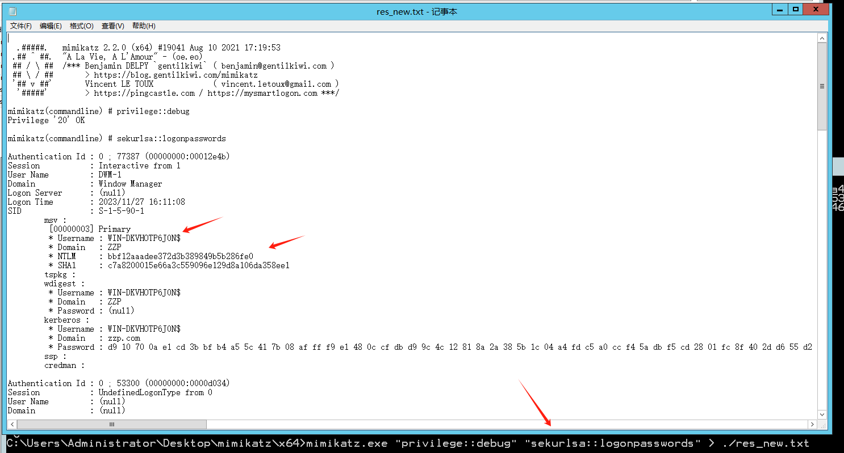
Task: Open the 文件(F) menu
Action: coord(21,26)
